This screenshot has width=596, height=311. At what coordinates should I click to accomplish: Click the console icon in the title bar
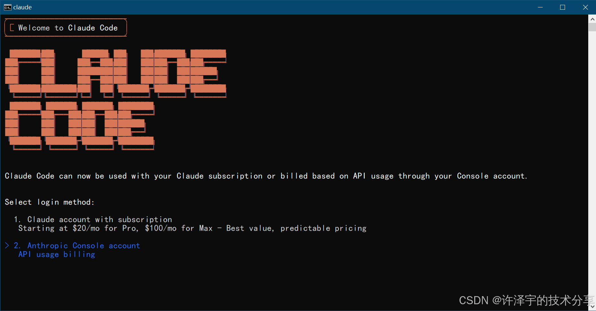(8, 7)
